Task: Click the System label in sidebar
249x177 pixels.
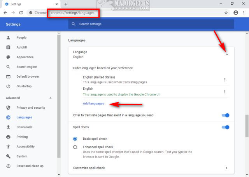Action: pos(22,156)
